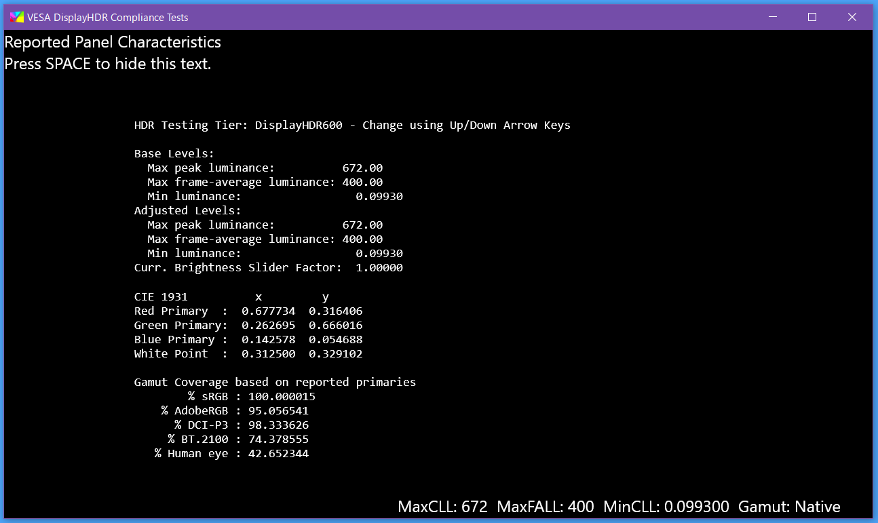Click the 'Gamut: Native' status entry

tap(789, 507)
